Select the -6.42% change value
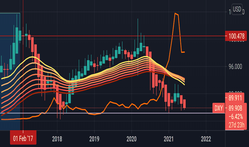249x147 pixels. click(236, 117)
